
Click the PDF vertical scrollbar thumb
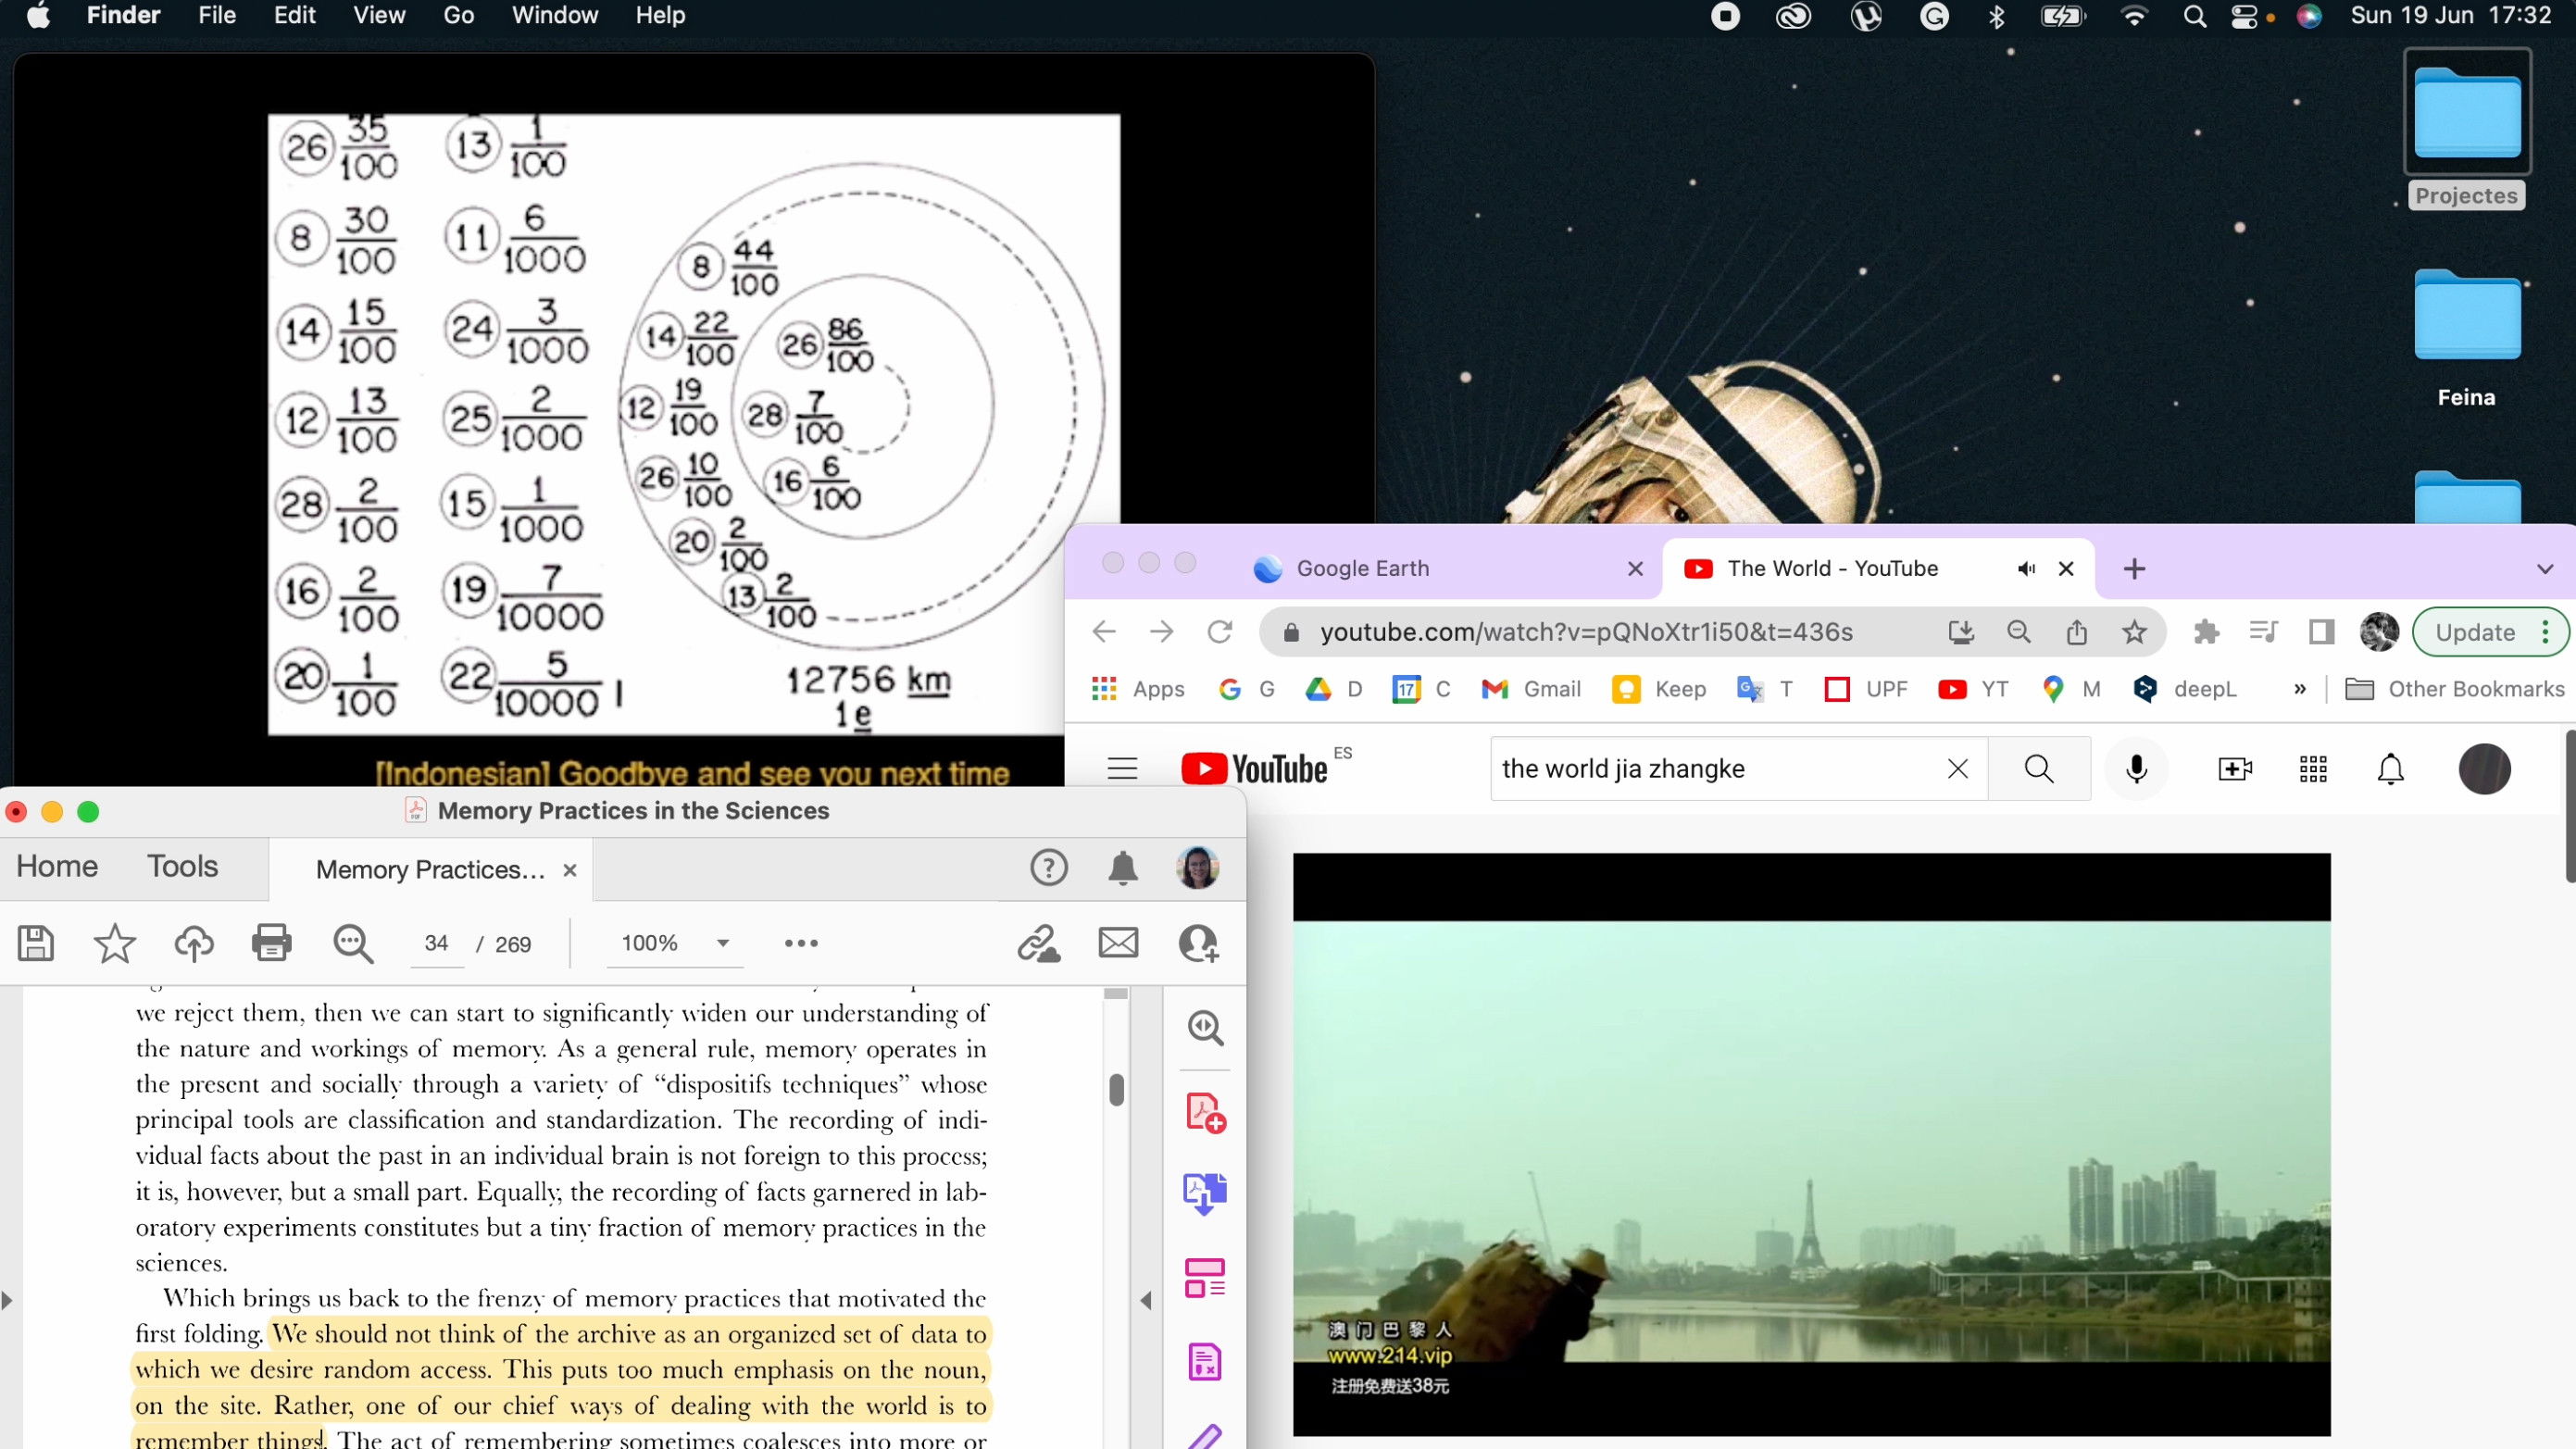[1116, 1089]
